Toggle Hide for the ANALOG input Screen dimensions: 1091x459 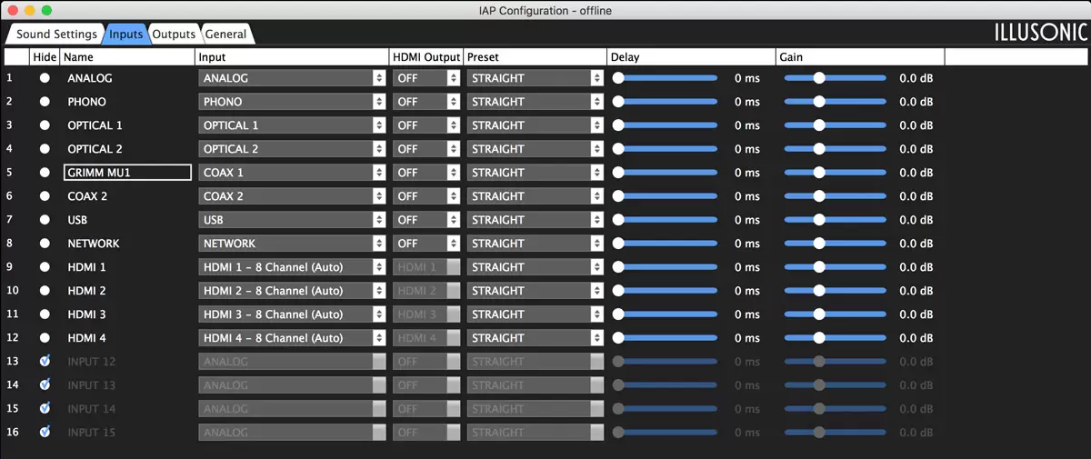tap(45, 78)
